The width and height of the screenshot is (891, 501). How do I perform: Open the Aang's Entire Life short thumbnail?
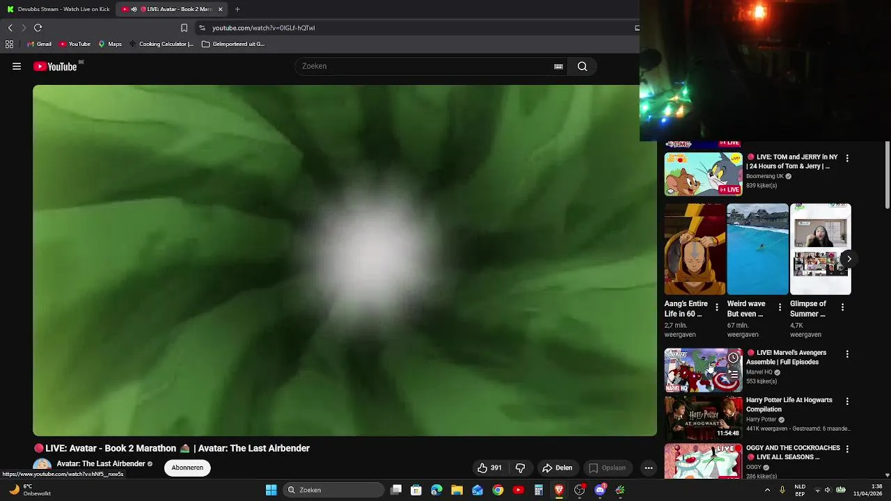[x=695, y=249]
